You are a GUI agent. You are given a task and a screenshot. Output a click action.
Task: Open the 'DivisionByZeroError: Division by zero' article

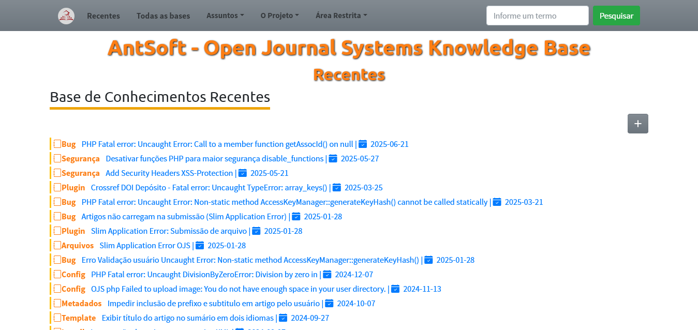tap(204, 274)
